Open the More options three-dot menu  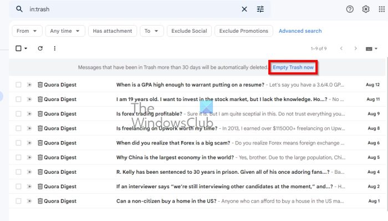coord(55,48)
